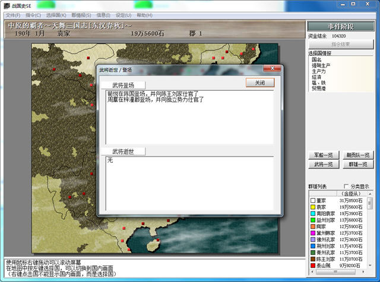Click the yellow swatch next to 袁家

313,207
